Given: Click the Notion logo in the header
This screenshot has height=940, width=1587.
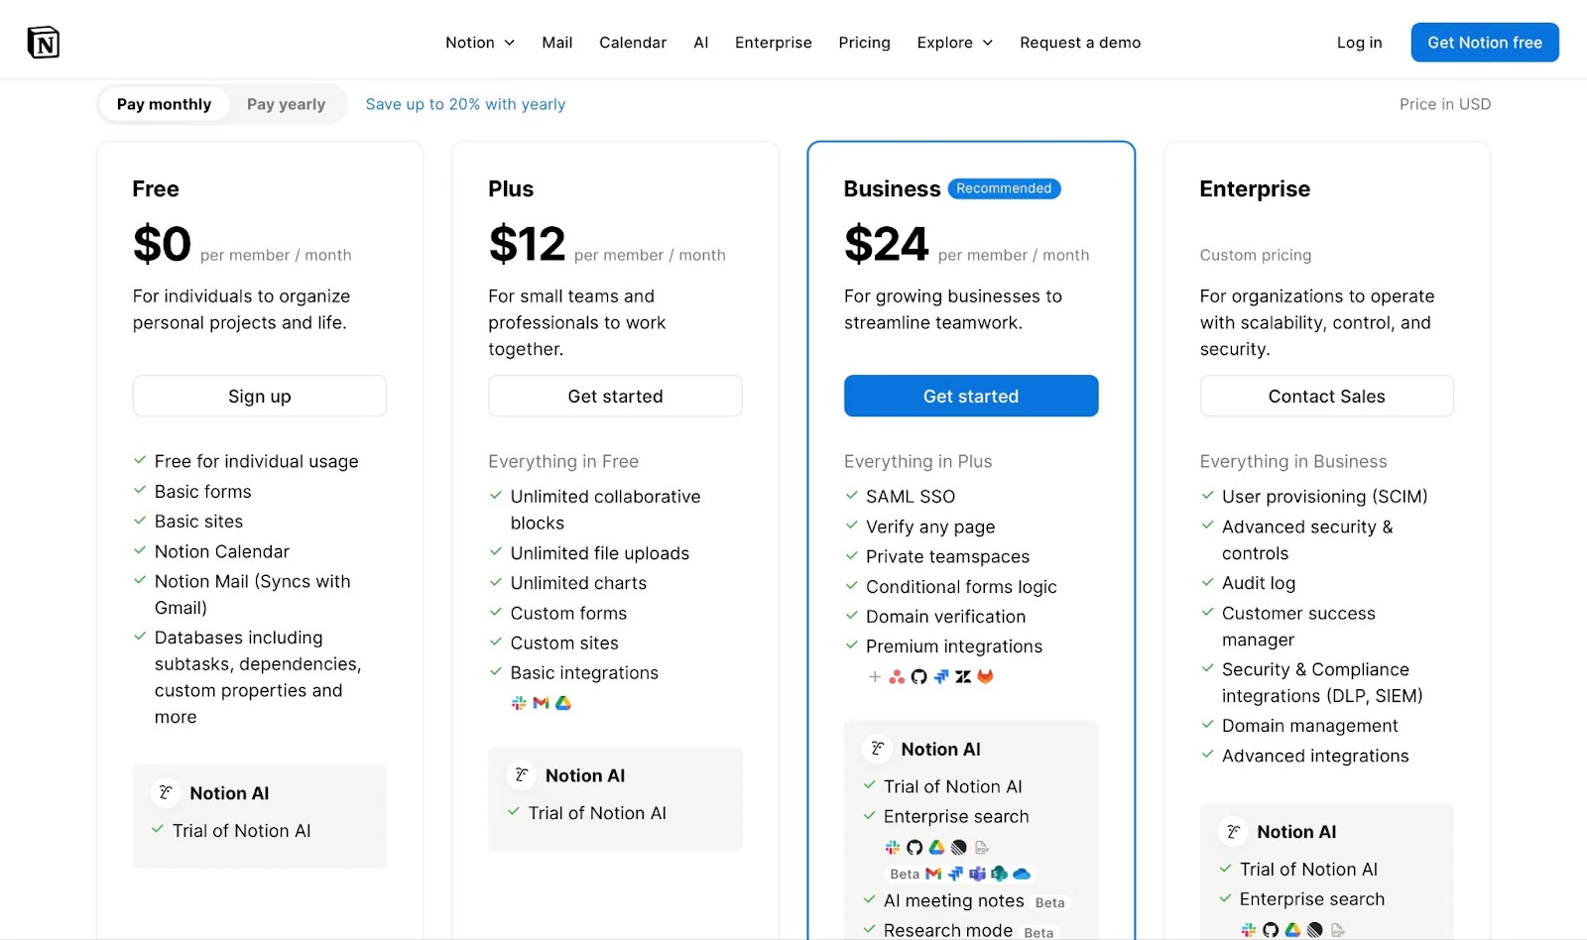Looking at the screenshot, I should [44, 43].
